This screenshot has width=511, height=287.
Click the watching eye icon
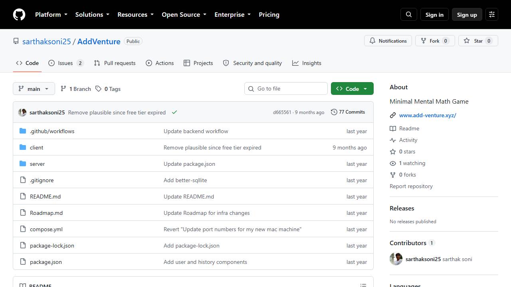[x=393, y=163]
